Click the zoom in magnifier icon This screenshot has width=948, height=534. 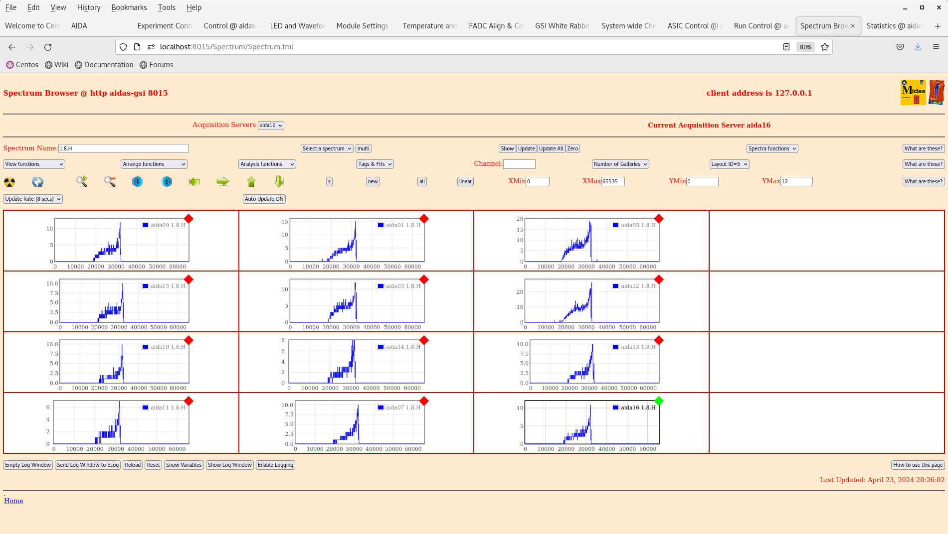pyautogui.click(x=81, y=181)
